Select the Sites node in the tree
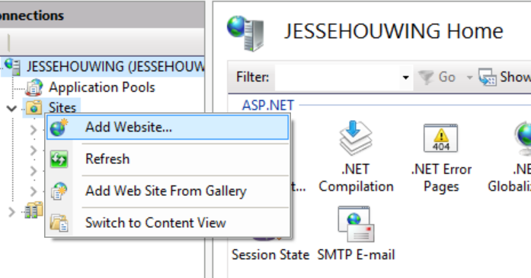Viewport: 531px width, 278px height. click(62, 108)
